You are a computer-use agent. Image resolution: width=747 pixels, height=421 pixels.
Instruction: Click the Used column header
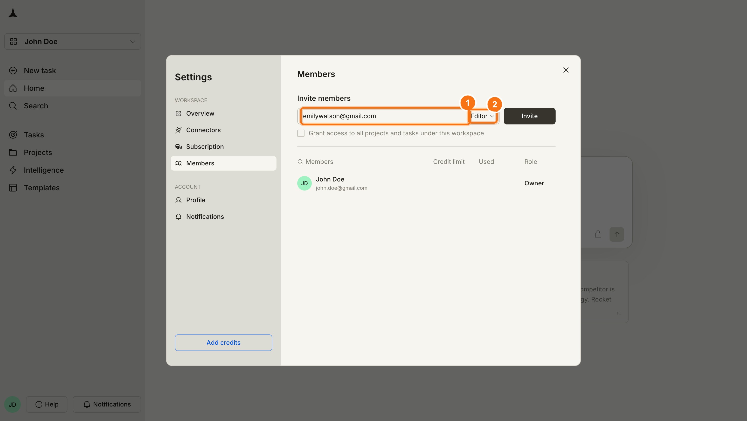(486, 162)
